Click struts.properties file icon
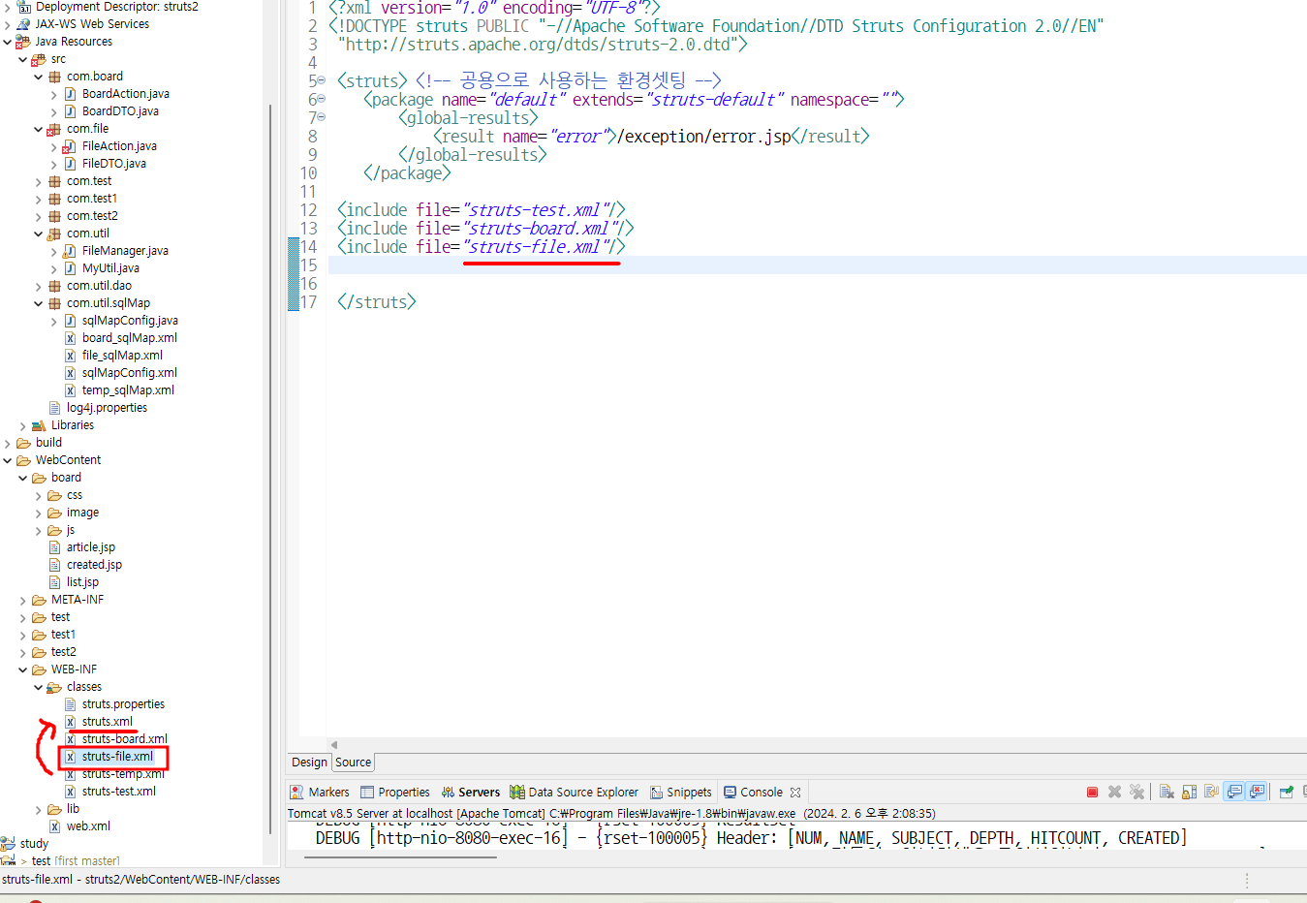 click(x=70, y=704)
